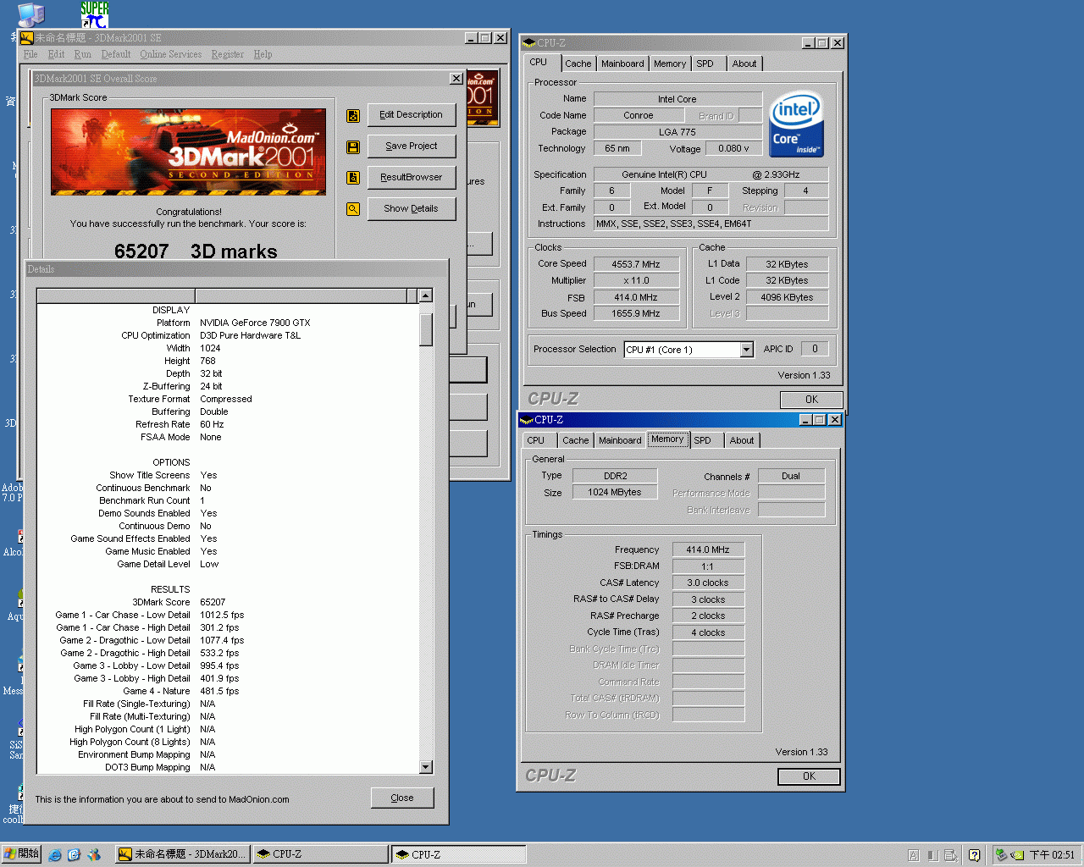Click the CPU-Z chip icon in upper window title

(529, 43)
